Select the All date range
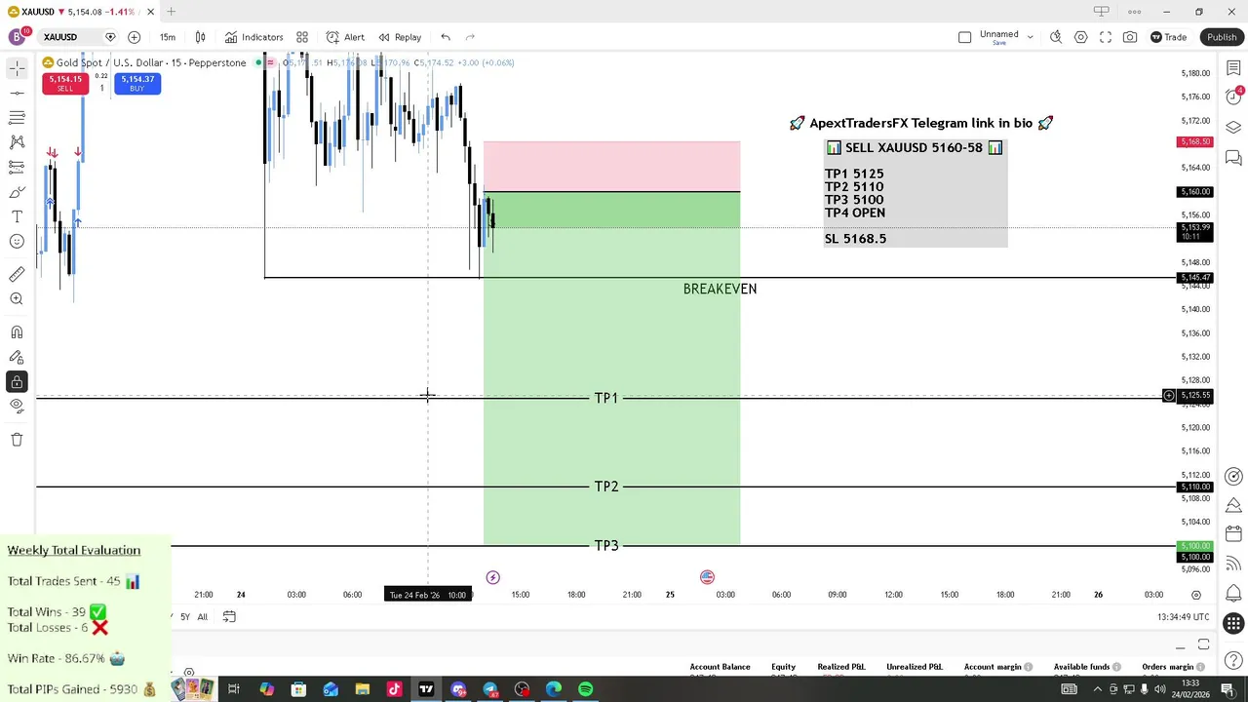 coord(202,616)
